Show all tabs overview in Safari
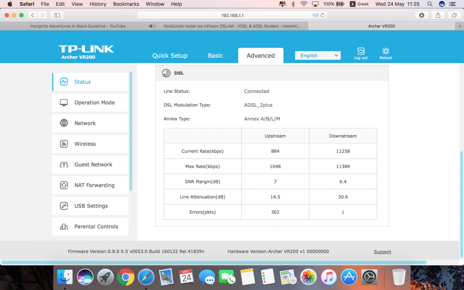The width and height of the screenshot is (464, 290). pos(454,15)
